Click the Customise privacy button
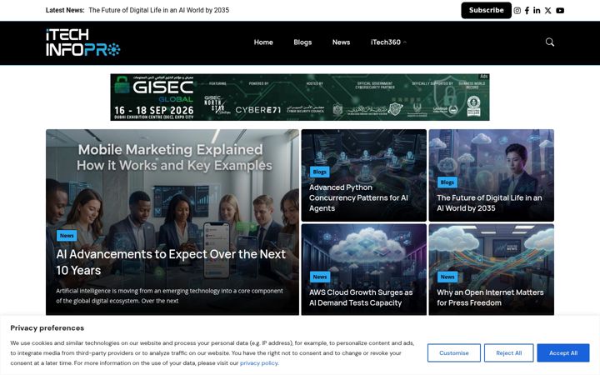600x375 pixels. click(454, 352)
